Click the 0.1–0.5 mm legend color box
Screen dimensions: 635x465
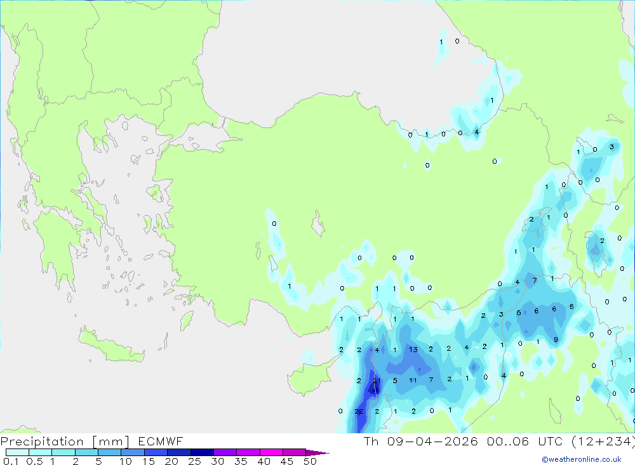coord(17,452)
